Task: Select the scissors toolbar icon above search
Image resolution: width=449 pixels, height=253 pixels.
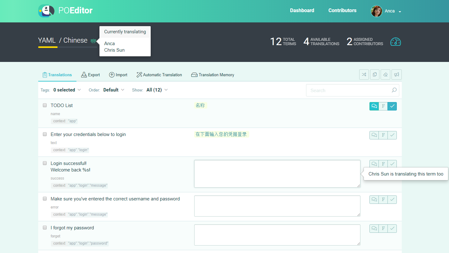Action: pyautogui.click(x=364, y=74)
